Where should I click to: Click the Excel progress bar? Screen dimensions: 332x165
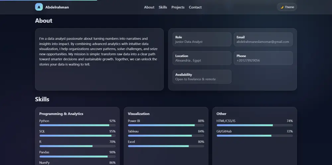pyautogui.click(x=166, y=146)
